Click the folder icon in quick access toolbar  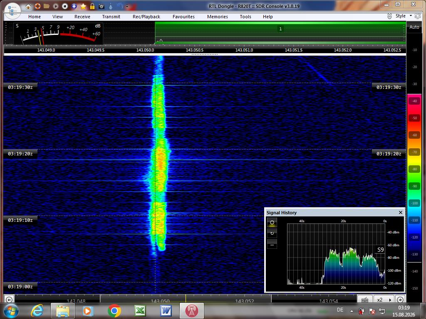pos(47,6)
